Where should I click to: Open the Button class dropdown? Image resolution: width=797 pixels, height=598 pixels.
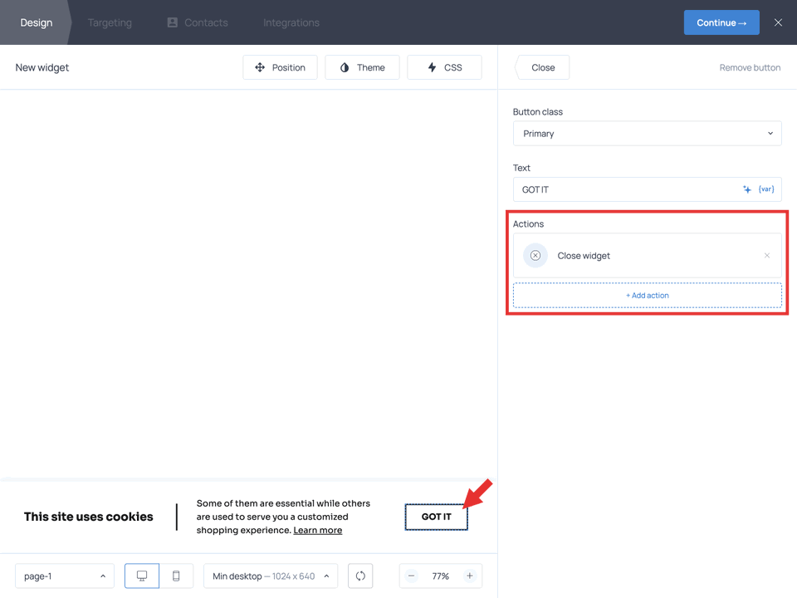pos(648,133)
